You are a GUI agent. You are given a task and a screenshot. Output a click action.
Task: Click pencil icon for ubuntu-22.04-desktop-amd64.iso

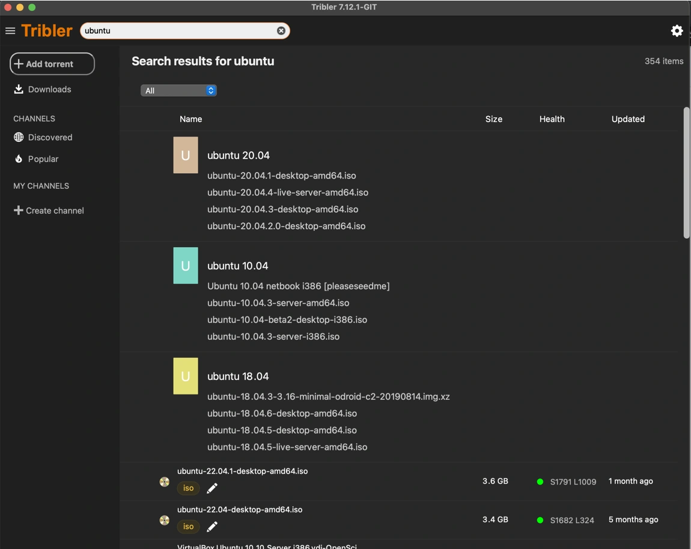coord(212,527)
